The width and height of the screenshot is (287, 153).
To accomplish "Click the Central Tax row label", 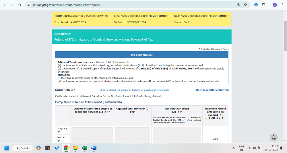I will (60, 139).
